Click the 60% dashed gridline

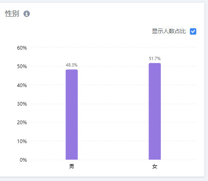pyautogui.click(x=113, y=48)
